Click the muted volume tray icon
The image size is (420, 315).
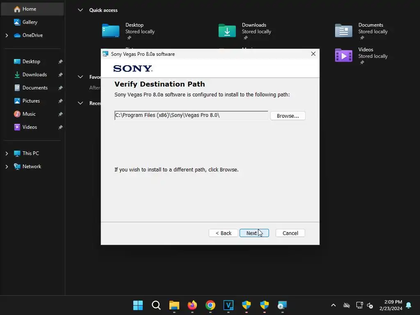(370, 305)
